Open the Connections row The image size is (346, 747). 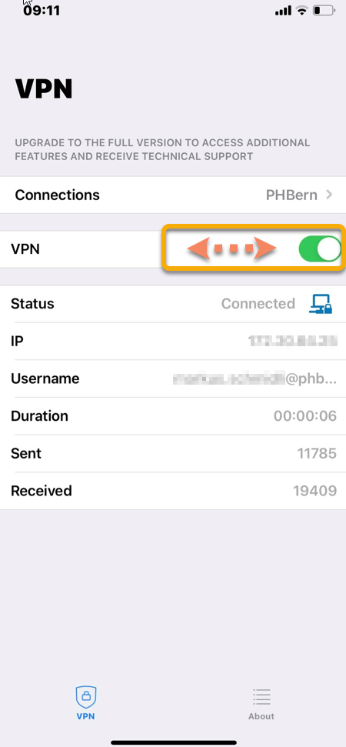(173, 195)
